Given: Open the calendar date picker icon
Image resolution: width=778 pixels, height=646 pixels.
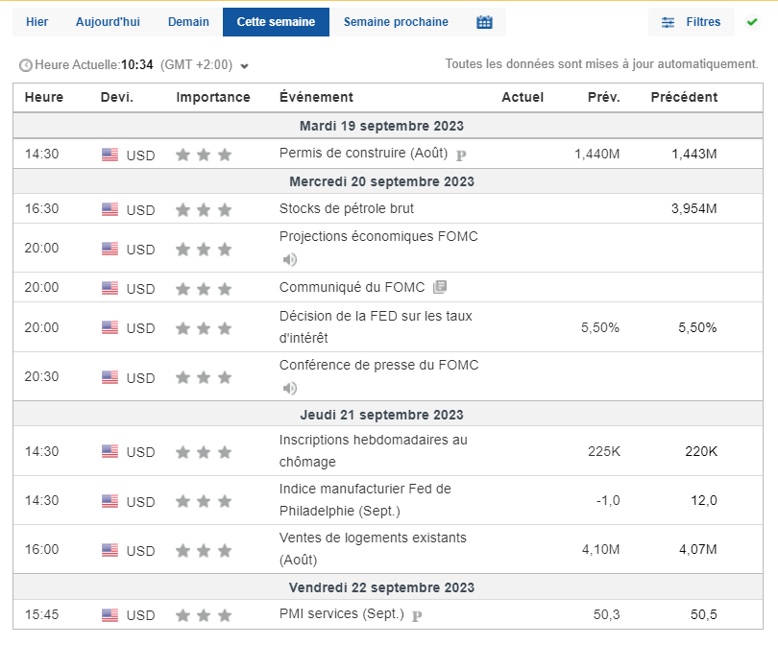Looking at the screenshot, I should click(x=484, y=21).
